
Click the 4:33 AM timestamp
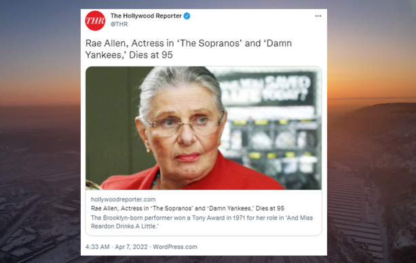coord(97,247)
